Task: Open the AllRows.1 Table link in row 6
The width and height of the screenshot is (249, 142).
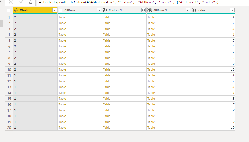Action: tap(151, 46)
